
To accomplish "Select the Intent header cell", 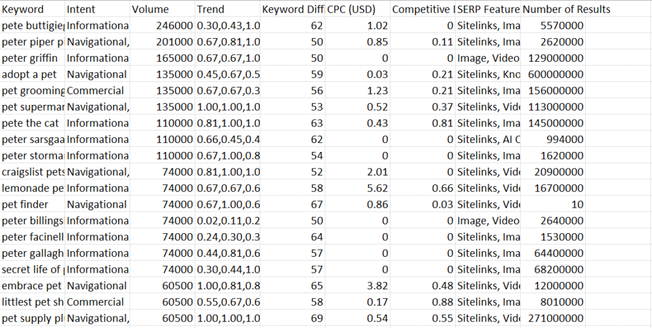I will pos(97,10).
